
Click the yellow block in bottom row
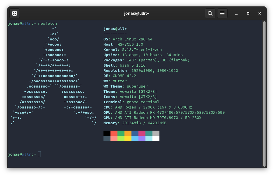pyautogui.click(x=128, y=138)
